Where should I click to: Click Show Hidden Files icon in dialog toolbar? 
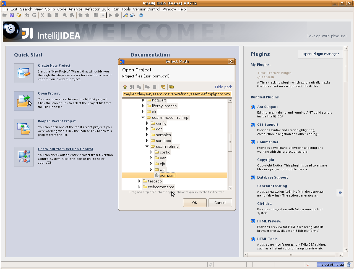point(171,87)
